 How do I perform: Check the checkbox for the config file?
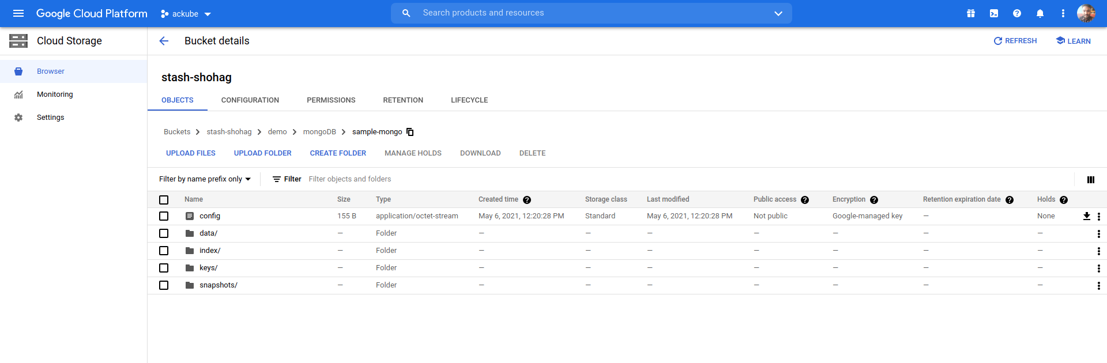[164, 216]
